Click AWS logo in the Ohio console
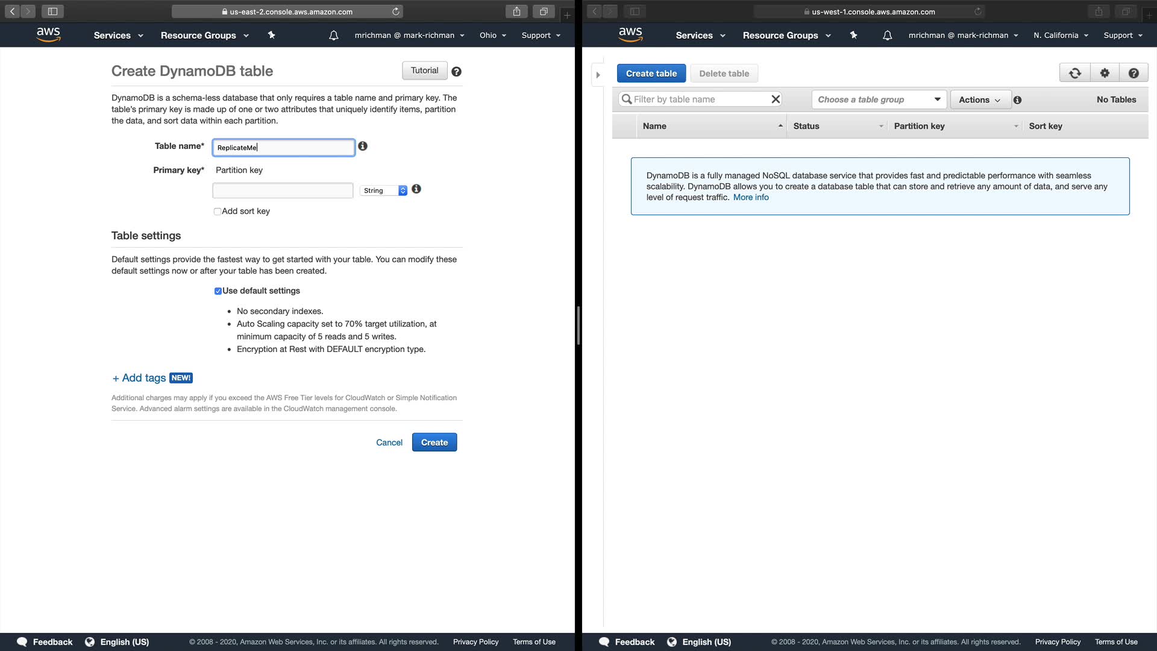 click(x=48, y=35)
